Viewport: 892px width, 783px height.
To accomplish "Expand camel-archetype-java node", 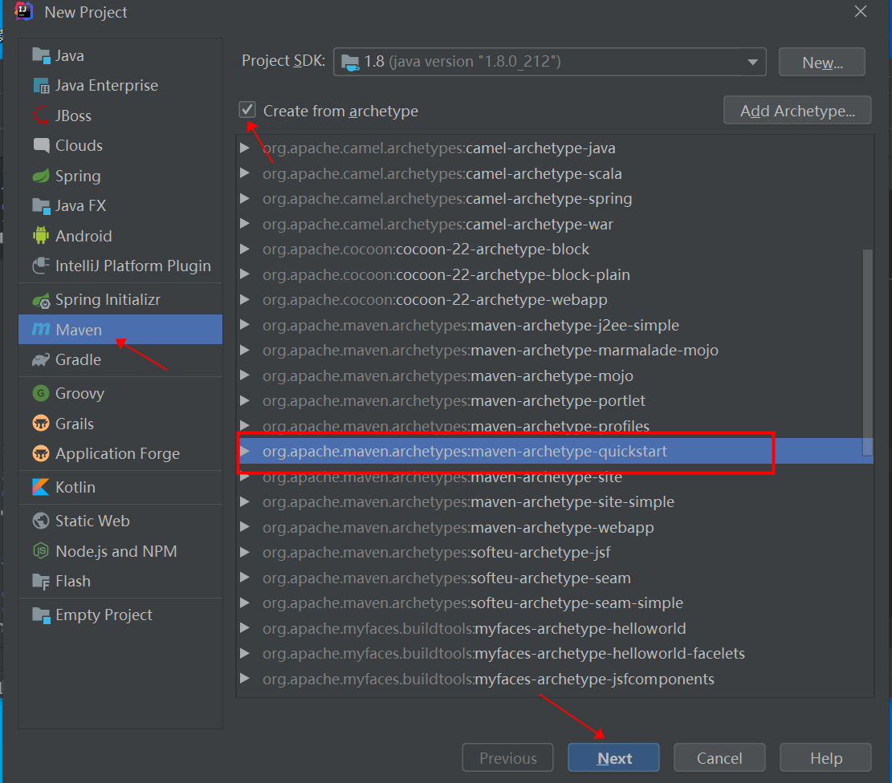I will tap(245, 148).
